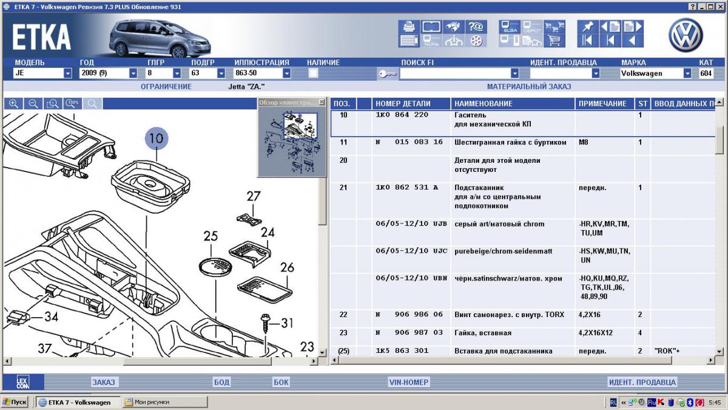Click ЗАКАЗ in bottom bar
Screen dimensions: 728x410
(x=103, y=382)
